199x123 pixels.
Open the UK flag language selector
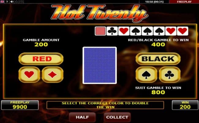pos(2,2)
